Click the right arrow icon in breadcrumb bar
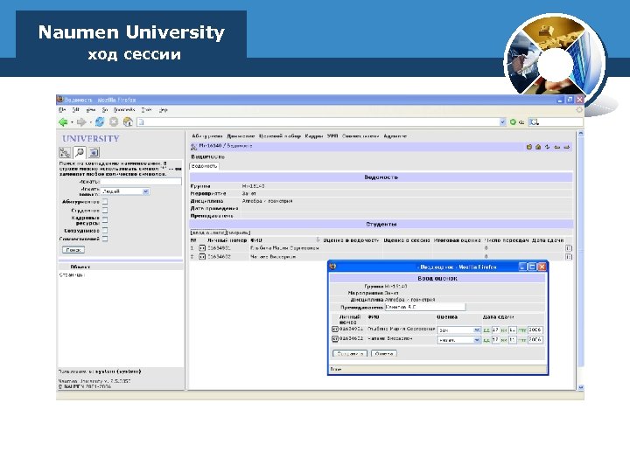This screenshot has height=472, width=630. (x=566, y=147)
